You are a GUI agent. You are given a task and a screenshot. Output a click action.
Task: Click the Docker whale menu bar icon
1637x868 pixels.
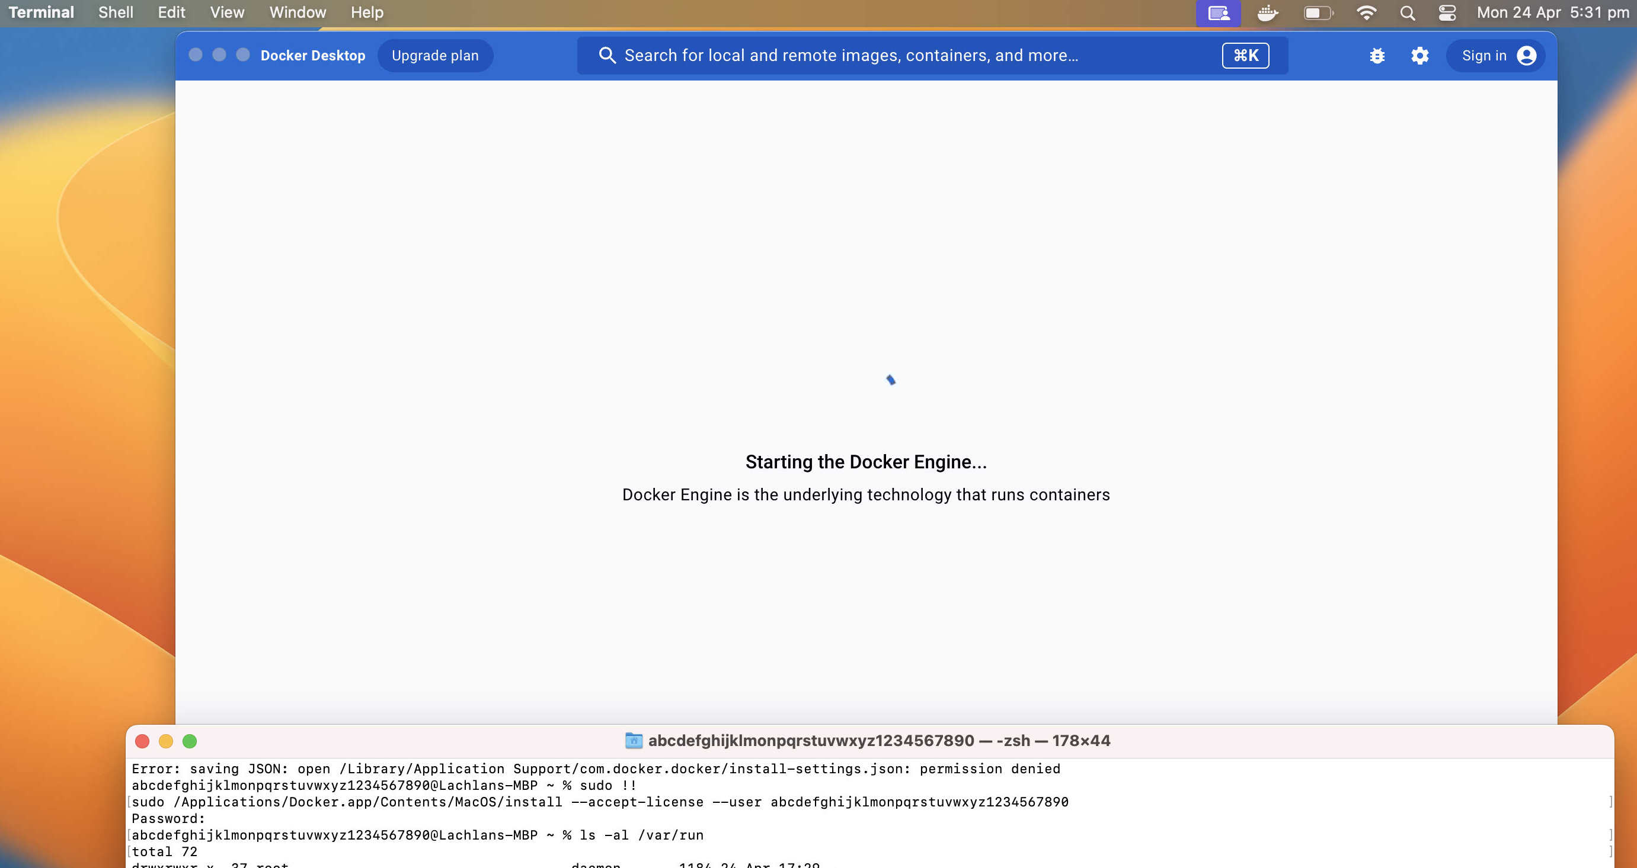1267,12
